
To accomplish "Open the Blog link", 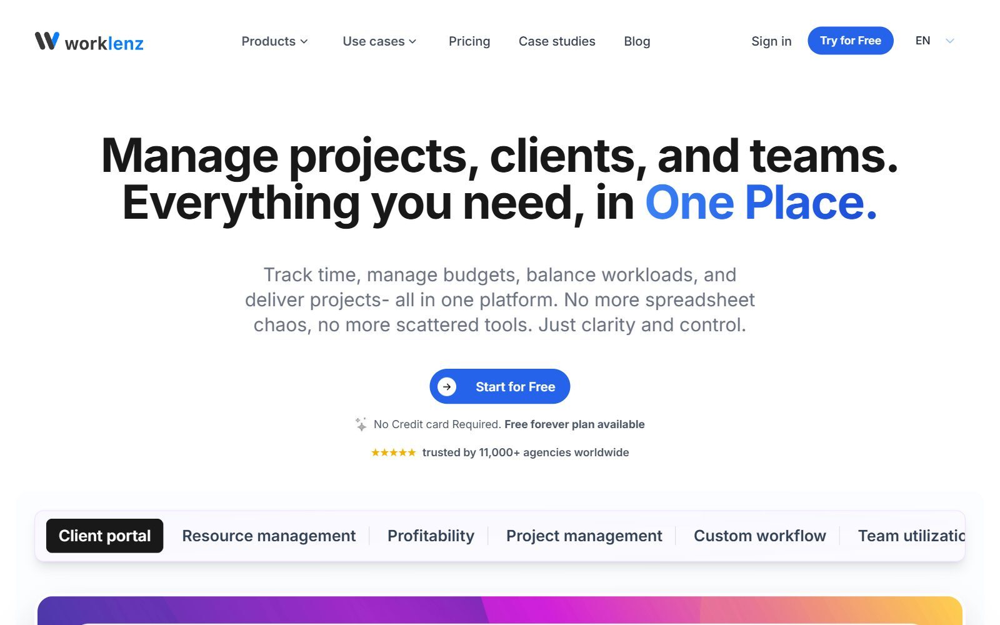I will (637, 41).
